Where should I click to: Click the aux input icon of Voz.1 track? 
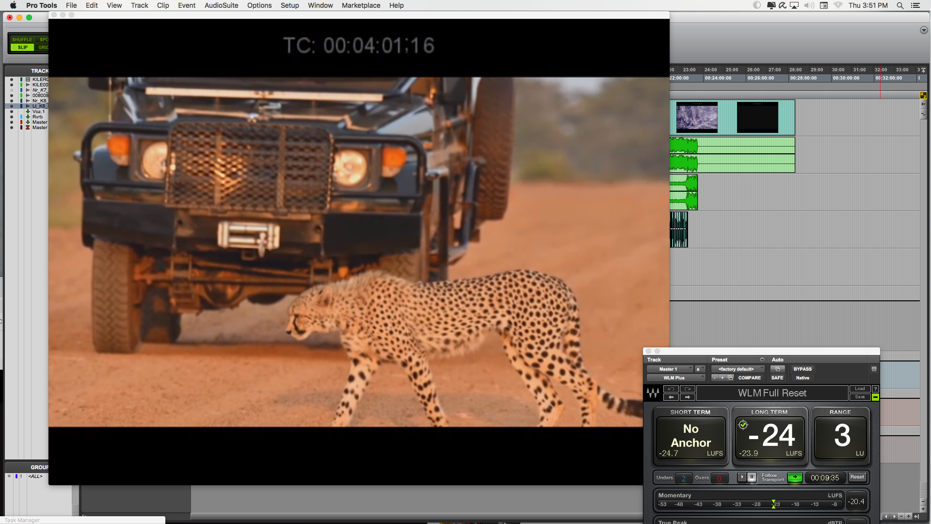tap(28, 111)
